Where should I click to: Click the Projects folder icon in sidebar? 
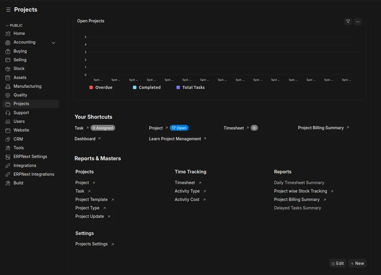tap(8, 104)
